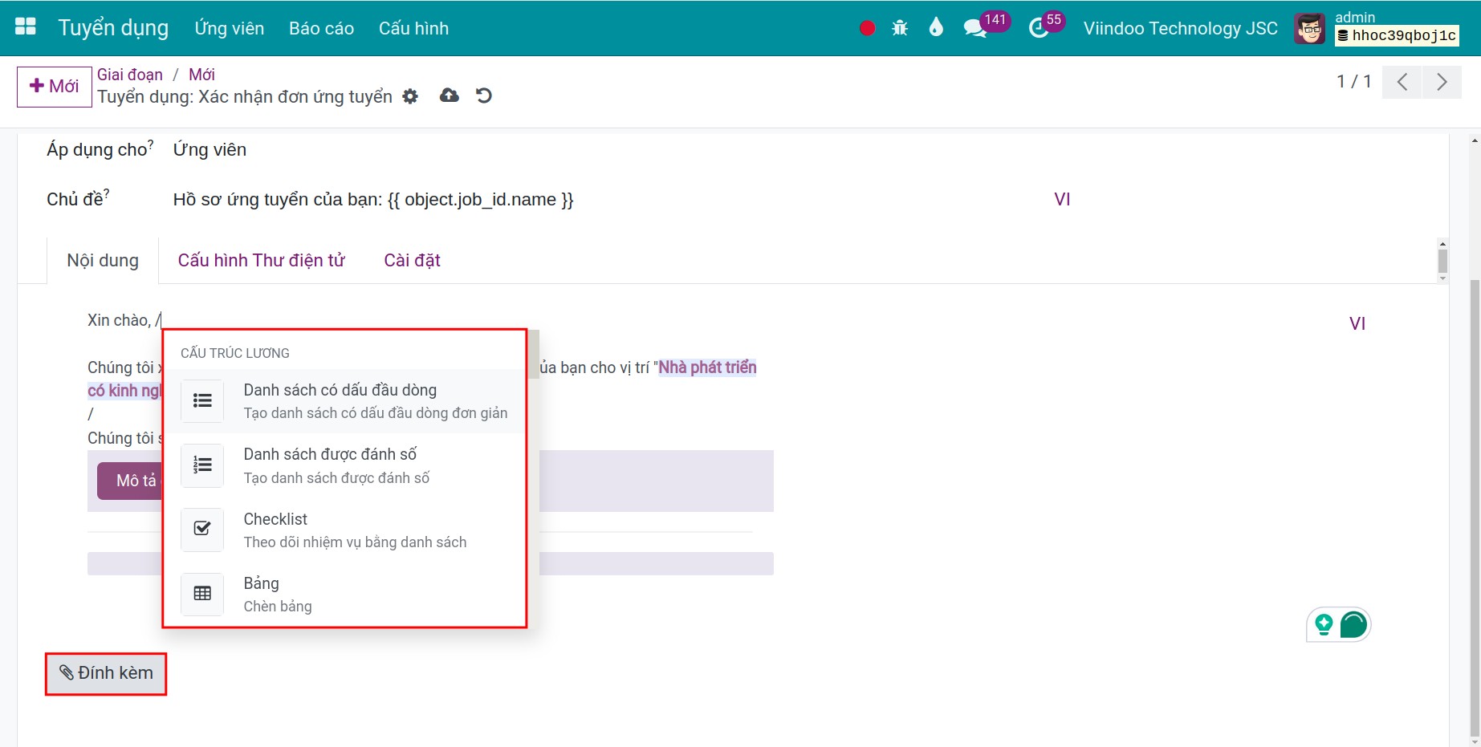Create a new record with Mới button

[54, 86]
